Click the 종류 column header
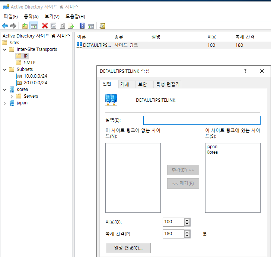271x257 pixels. pos(131,37)
